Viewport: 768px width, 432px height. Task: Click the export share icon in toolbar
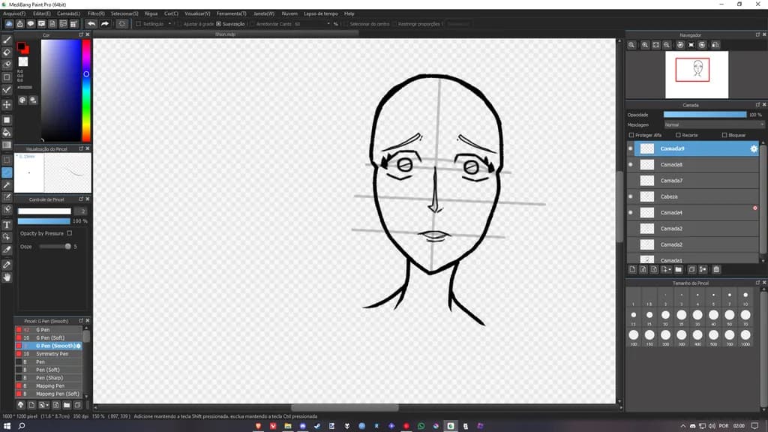pyautogui.click(x=20, y=23)
